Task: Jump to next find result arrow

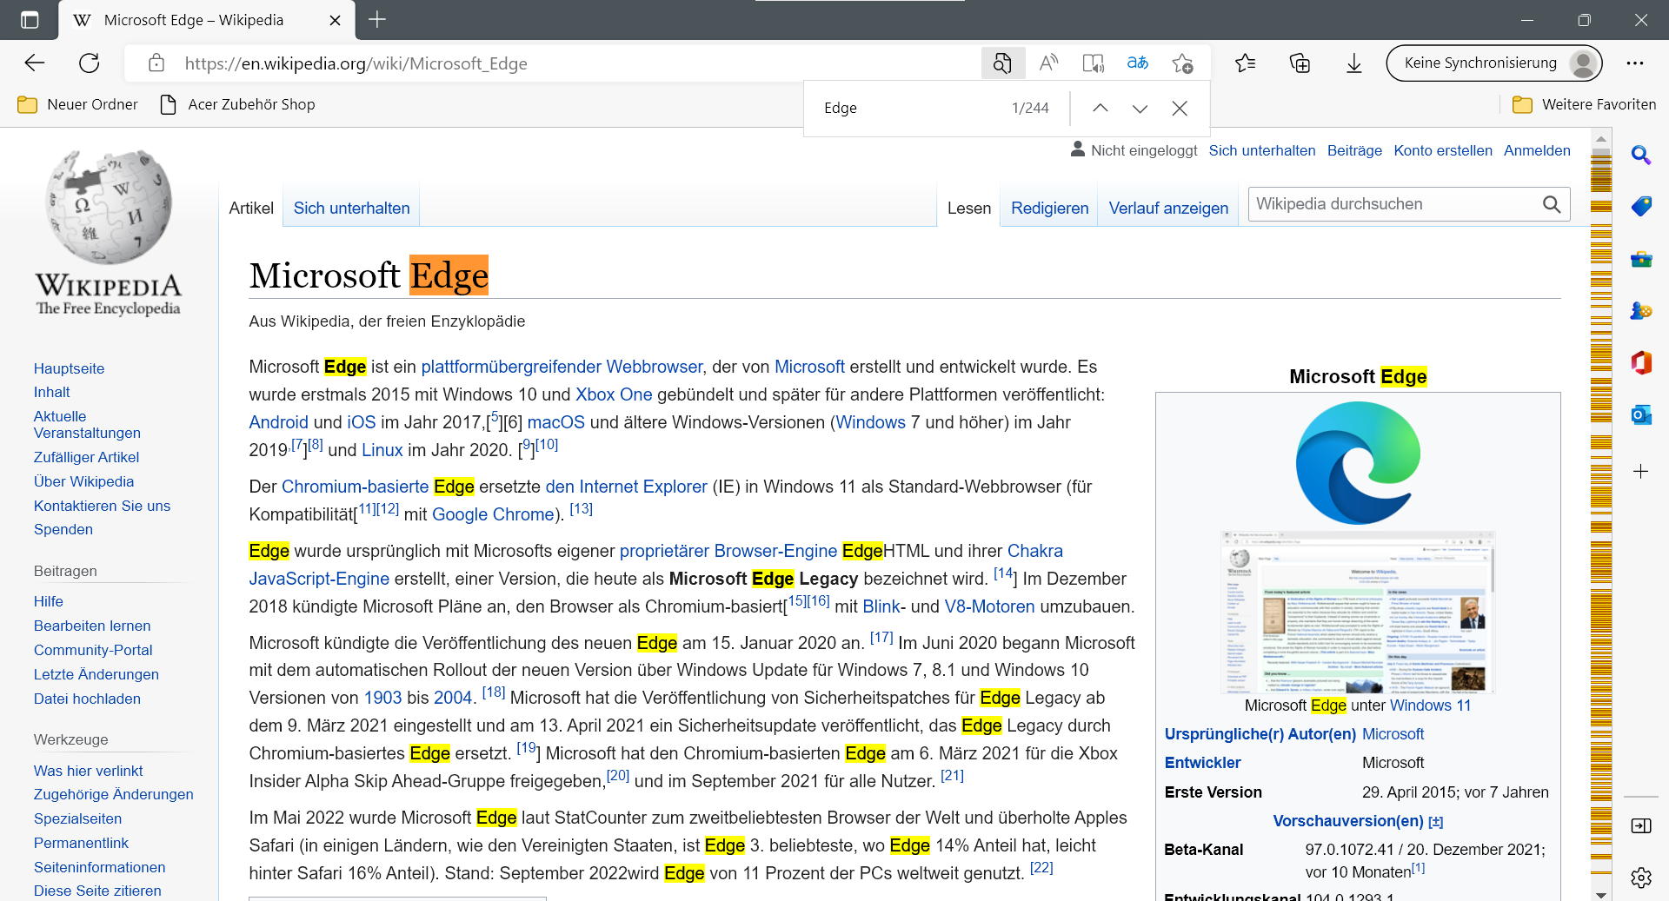Action: [x=1140, y=109]
